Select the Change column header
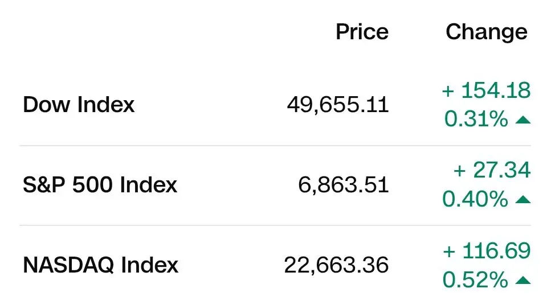 tap(487, 33)
